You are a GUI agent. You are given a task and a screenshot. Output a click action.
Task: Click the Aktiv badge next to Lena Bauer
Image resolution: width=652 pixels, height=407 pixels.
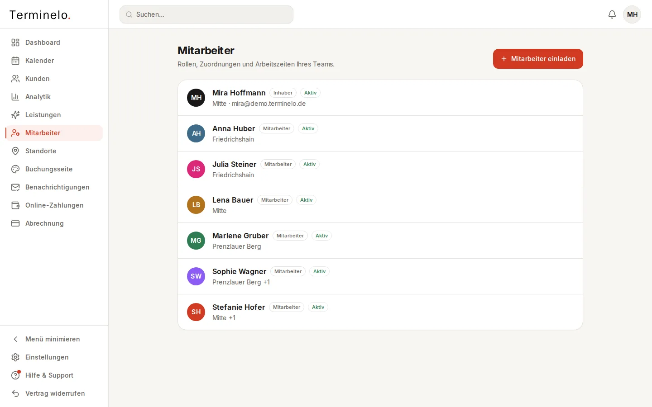point(306,200)
